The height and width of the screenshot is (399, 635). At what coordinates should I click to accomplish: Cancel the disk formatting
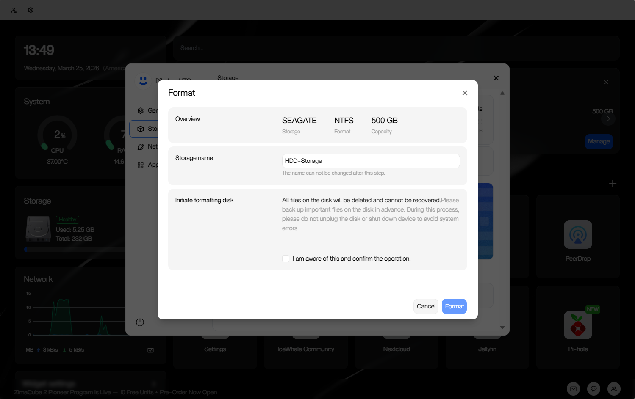click(x=426, y=306)
